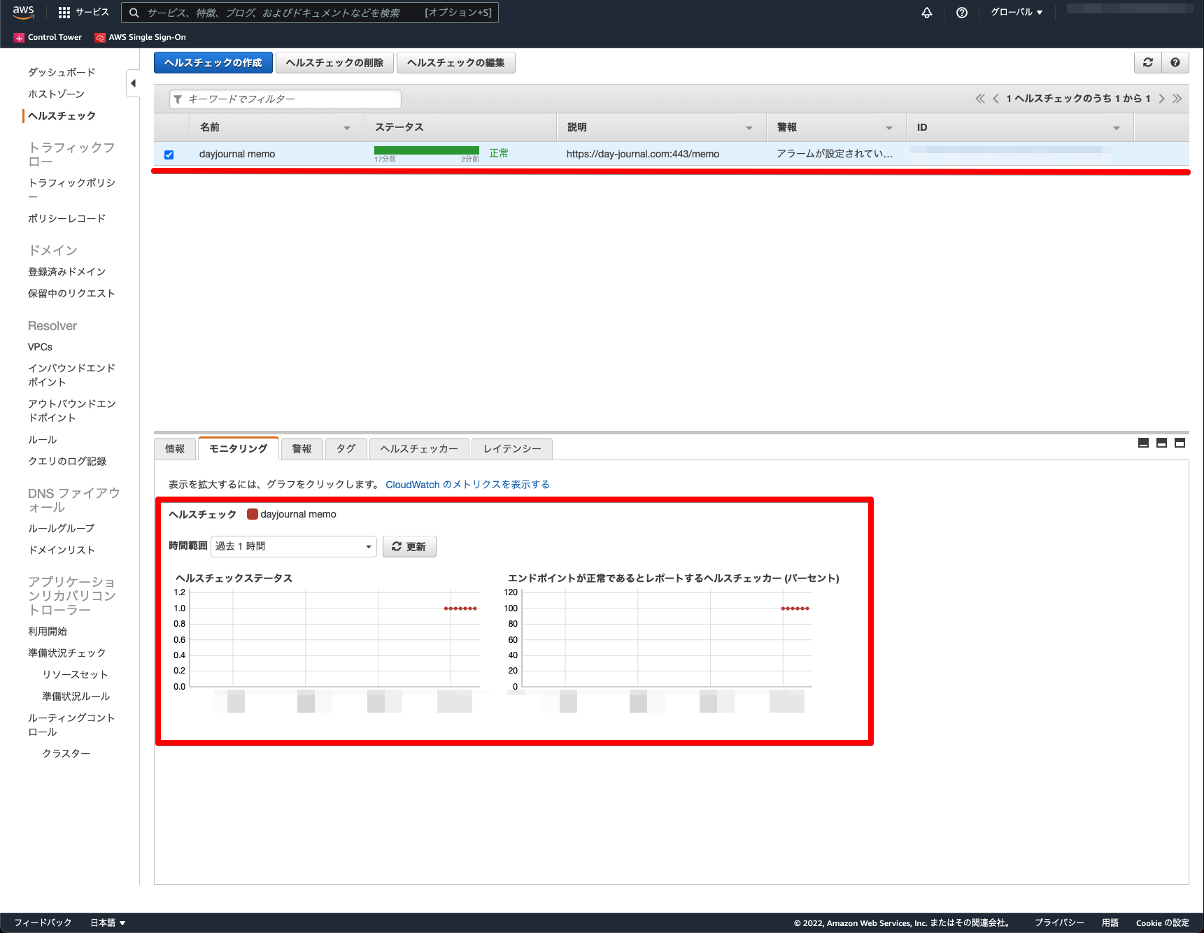Maximize the detail pane to full height
This screenshot has height=933, width=1204.
(x=1180, y=443)
